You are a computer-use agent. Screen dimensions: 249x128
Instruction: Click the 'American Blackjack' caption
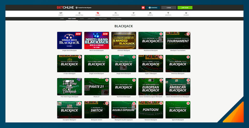pos(178,73)
